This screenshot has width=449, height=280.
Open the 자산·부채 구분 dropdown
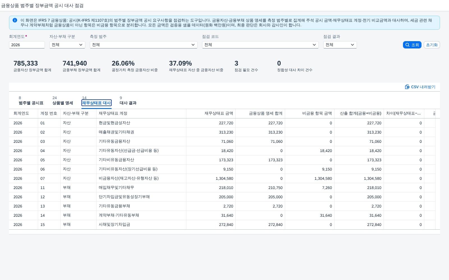click(67, 45)
